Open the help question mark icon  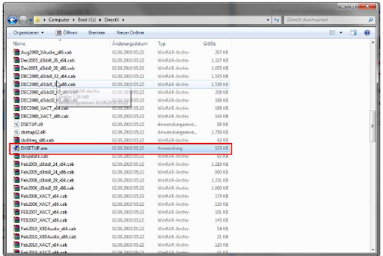(367, 33)
